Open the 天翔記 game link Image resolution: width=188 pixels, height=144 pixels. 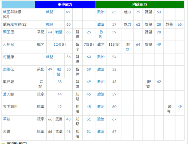(x=8, y=44)
